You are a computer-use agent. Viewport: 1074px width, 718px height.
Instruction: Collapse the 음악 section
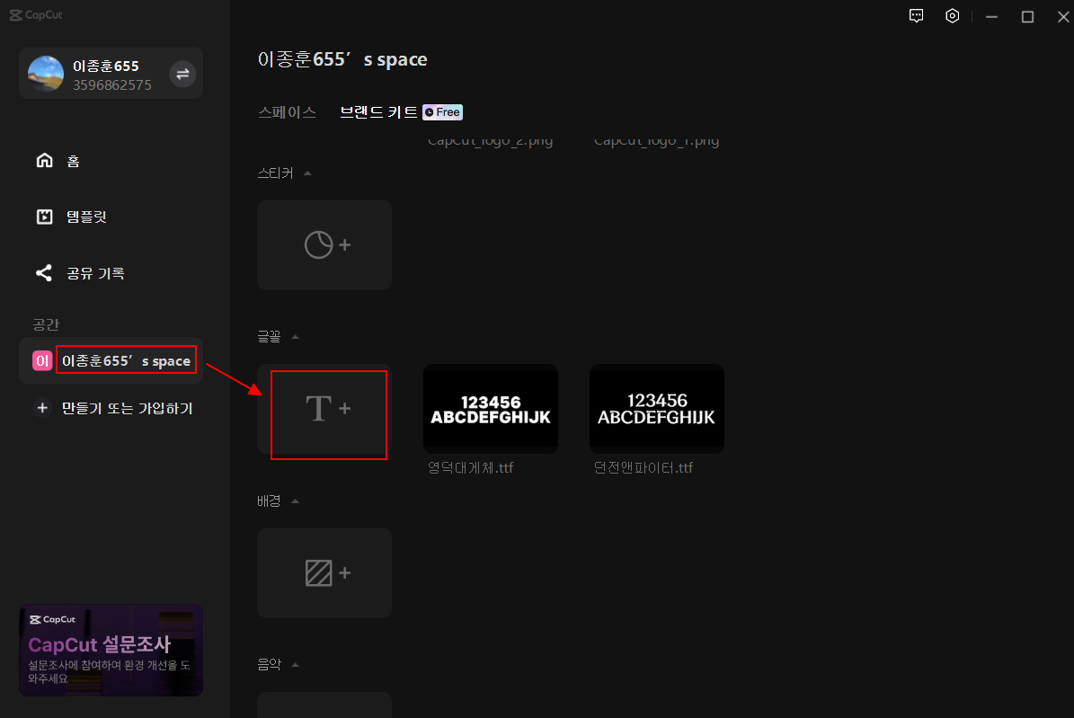(x=295, y=665)
